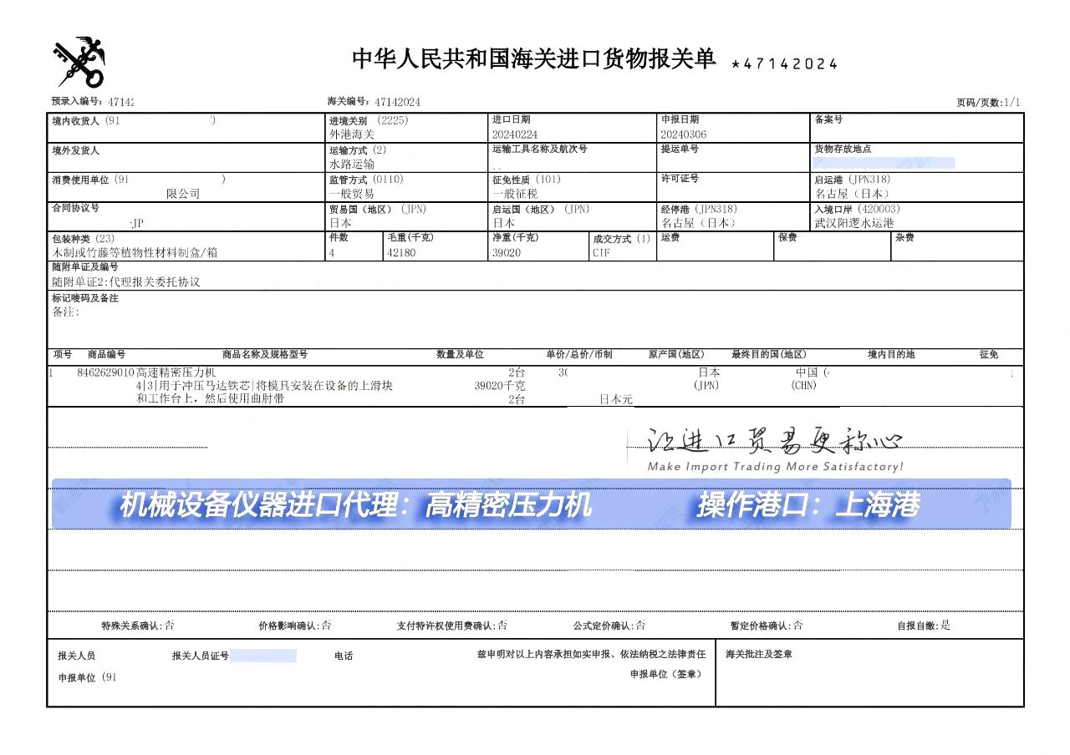
Task: Select the 申报日期 value 20240306
Action: (x=683, y=134)
